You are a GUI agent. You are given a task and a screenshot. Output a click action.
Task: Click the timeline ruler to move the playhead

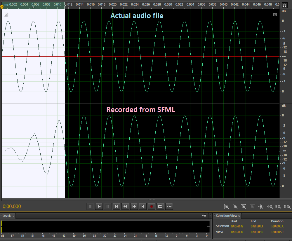pyautogui.click(x=146, y=4)
